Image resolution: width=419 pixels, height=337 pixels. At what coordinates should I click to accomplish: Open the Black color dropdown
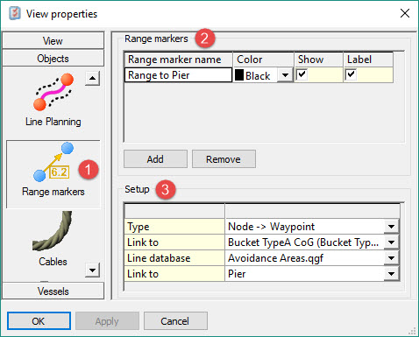285,75
